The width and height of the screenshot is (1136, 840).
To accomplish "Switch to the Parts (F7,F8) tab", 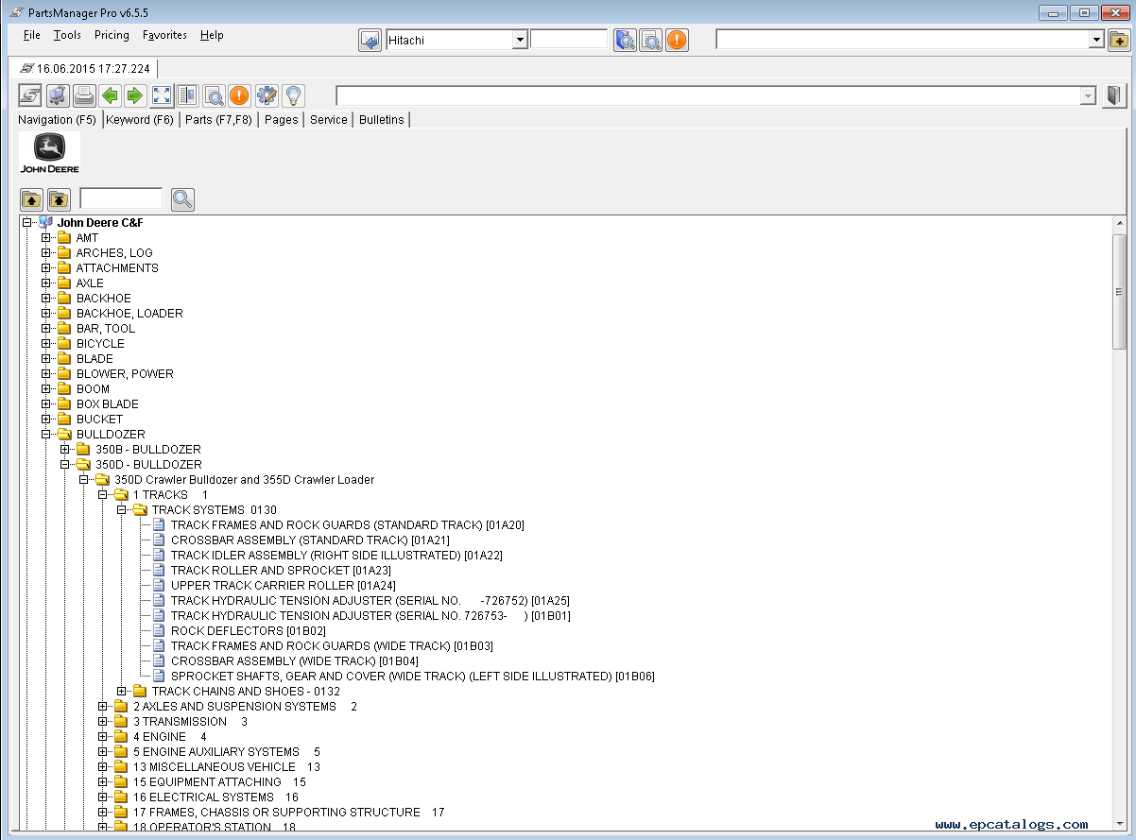I will click(218, 120).
